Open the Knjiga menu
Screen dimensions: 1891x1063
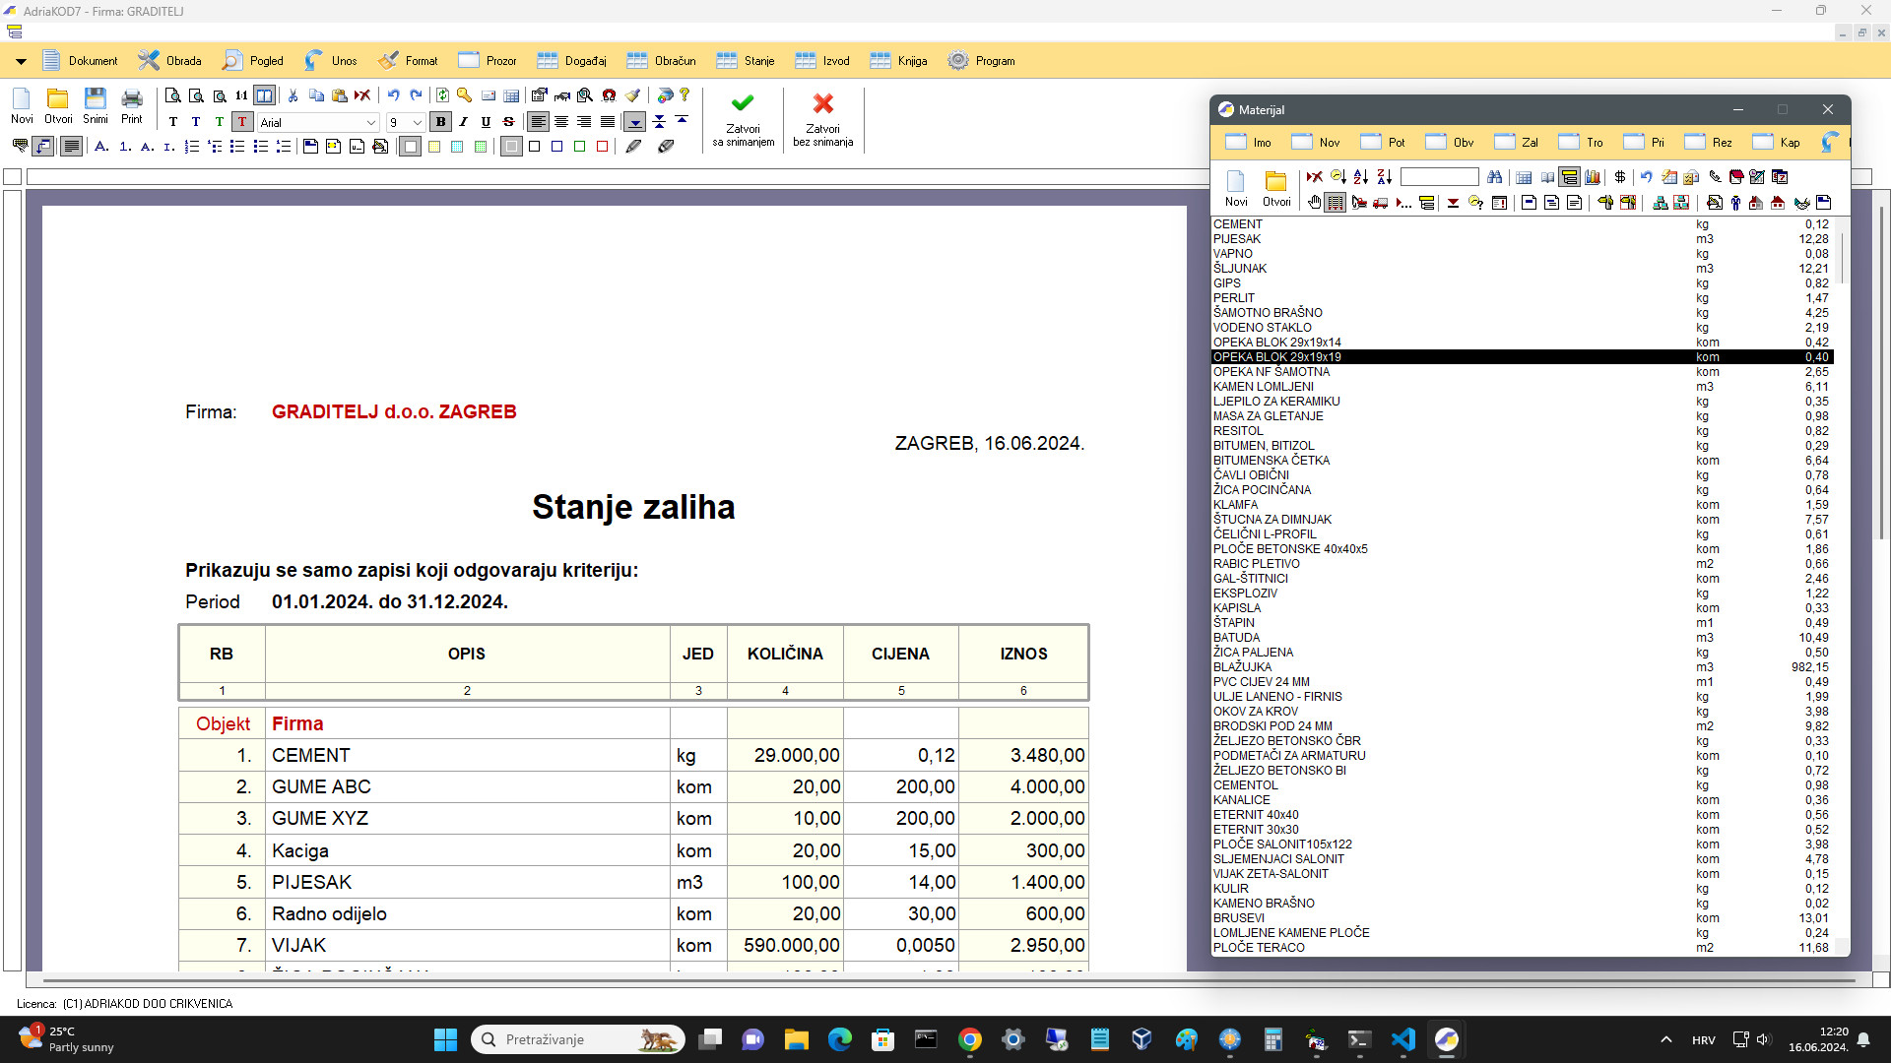[899, 61]
